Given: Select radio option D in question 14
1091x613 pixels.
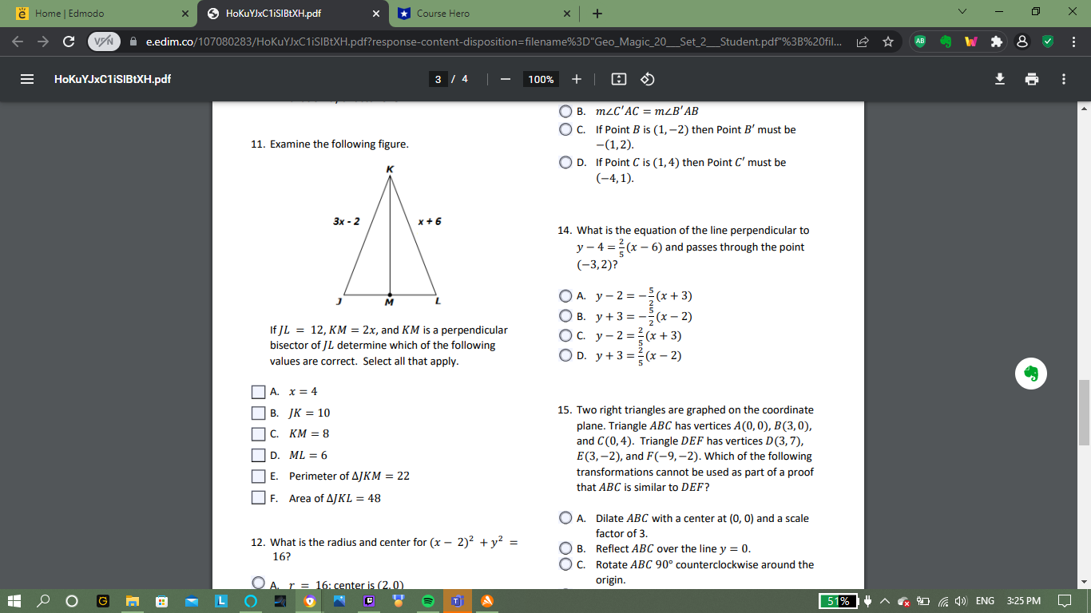Looking at the screenshot, I should coord(565,354).
